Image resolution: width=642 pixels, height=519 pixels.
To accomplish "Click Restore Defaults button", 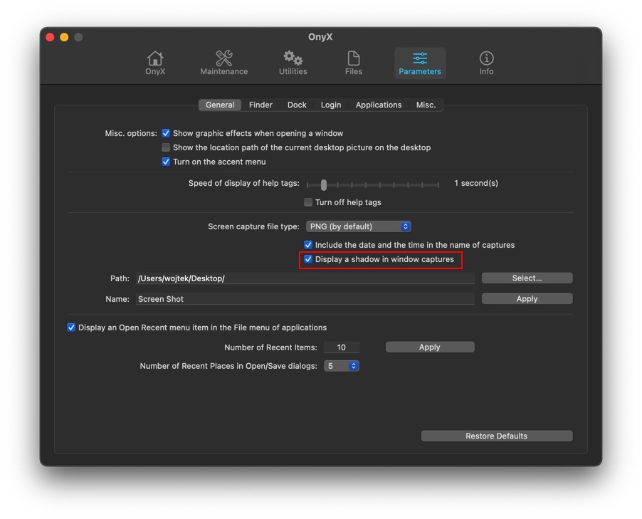I will click(497, 436).
